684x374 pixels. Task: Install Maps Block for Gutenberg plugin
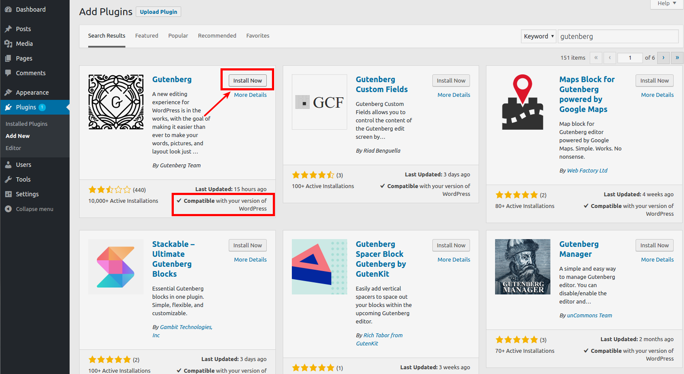[x=655, y=80]
